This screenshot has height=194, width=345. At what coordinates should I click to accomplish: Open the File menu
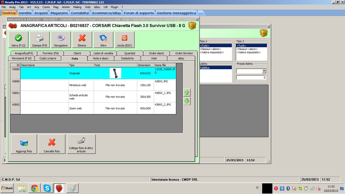click(4, 7)
